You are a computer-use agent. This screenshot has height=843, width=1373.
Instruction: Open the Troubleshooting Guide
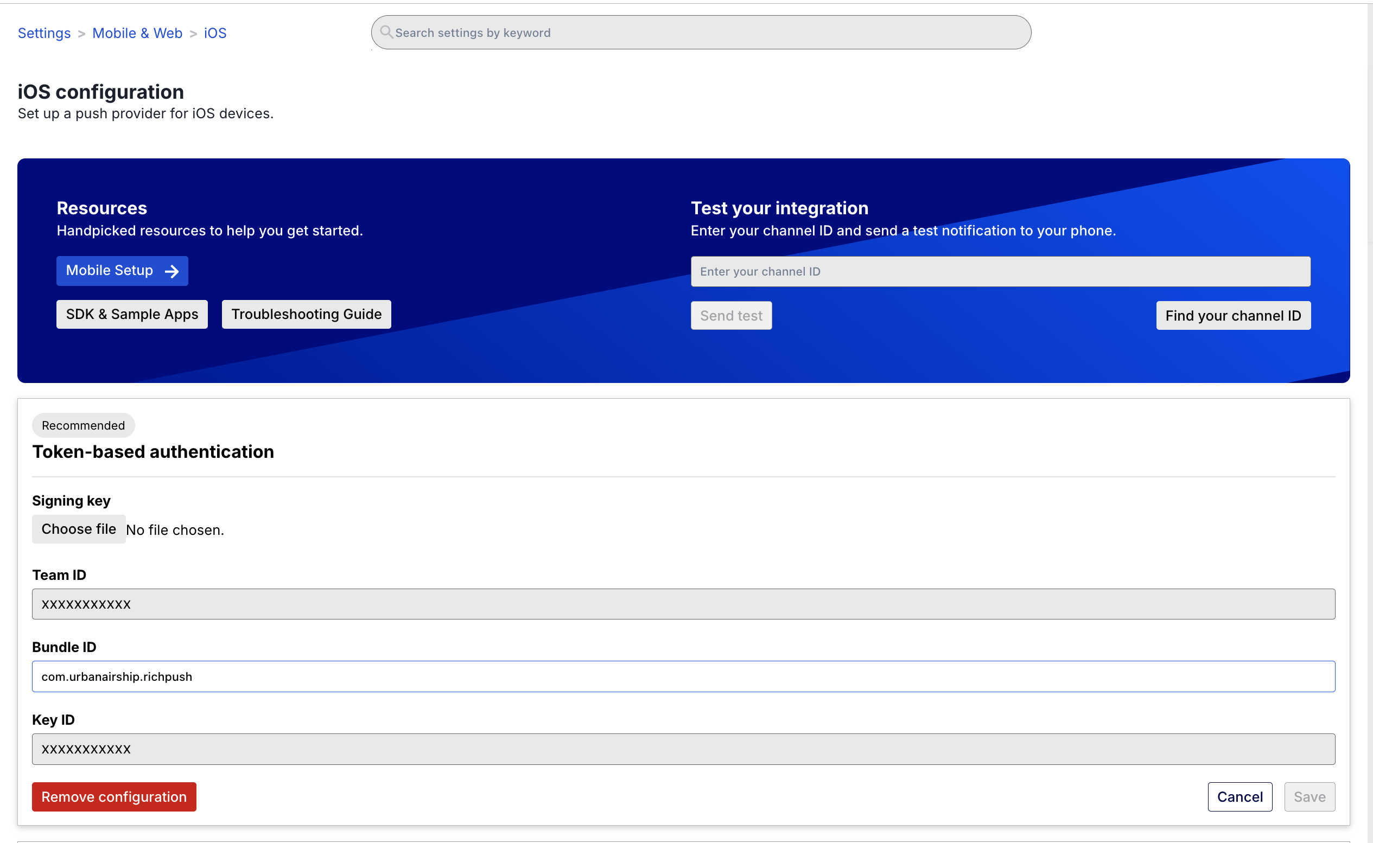307,315
